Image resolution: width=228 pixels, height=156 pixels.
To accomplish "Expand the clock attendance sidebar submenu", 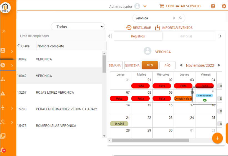I will pyautogui.click(x=12, y=66).
